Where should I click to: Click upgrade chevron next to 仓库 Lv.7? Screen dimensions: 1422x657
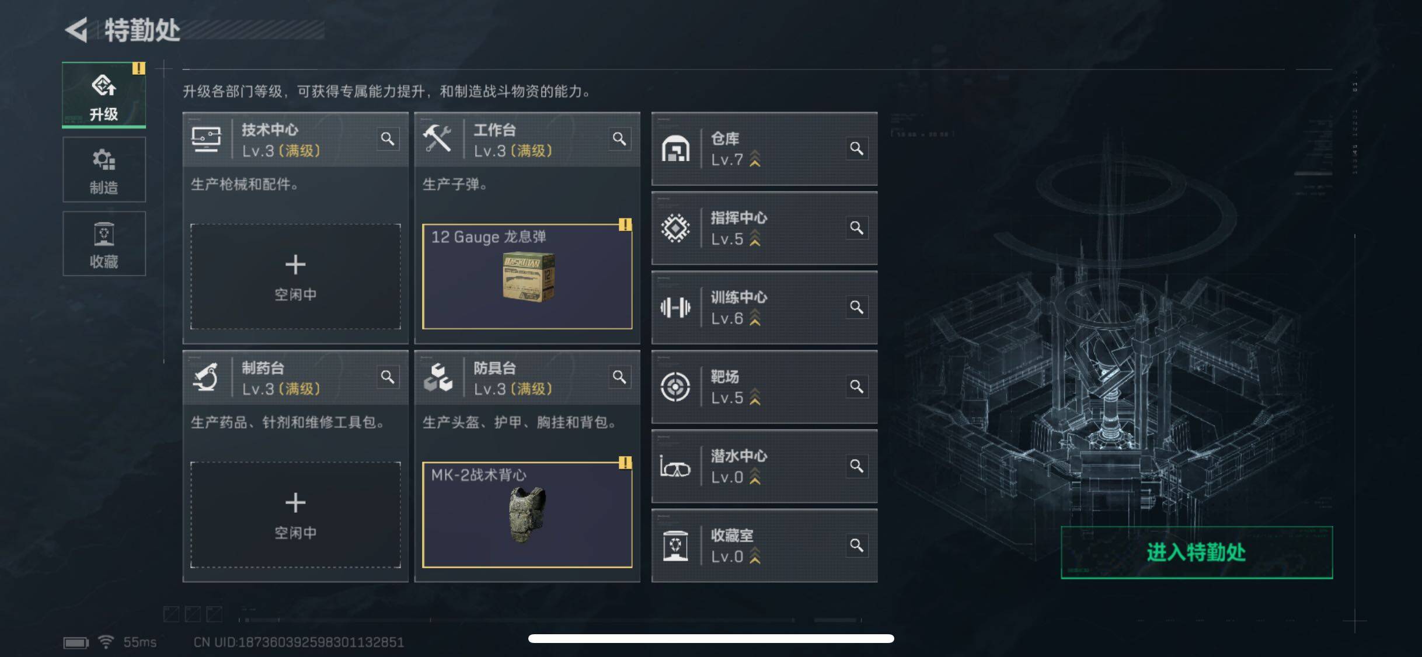(755, 159)
